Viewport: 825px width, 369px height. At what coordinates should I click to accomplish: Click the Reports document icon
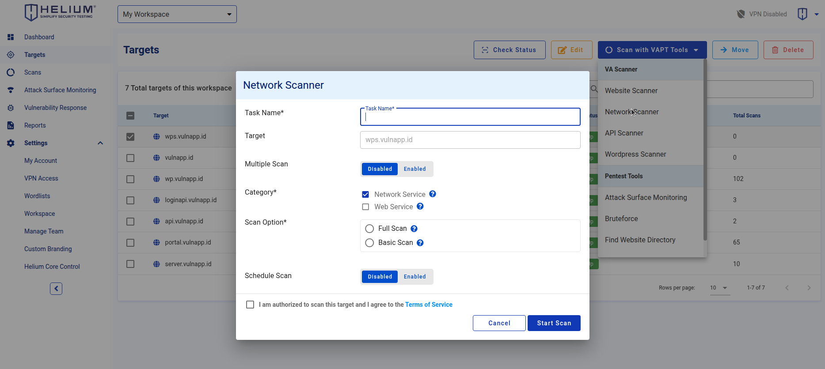[11, 125]
